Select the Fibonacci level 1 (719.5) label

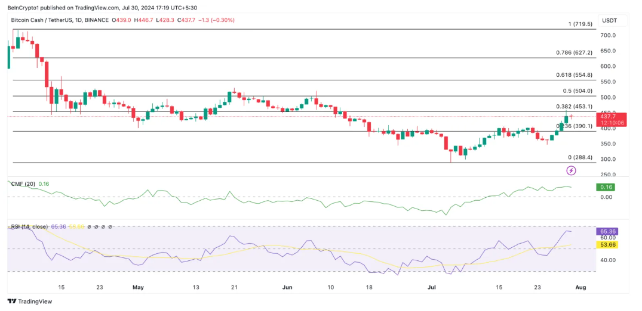[579, 24]
